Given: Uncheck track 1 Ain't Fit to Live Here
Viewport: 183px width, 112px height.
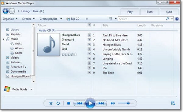Looking at the screenshot, I should [x=89, y=35].
